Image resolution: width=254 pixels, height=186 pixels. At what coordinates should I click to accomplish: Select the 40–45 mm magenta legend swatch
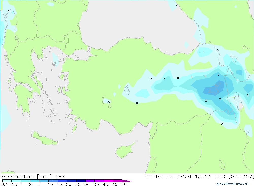click(x=108, y=181)
